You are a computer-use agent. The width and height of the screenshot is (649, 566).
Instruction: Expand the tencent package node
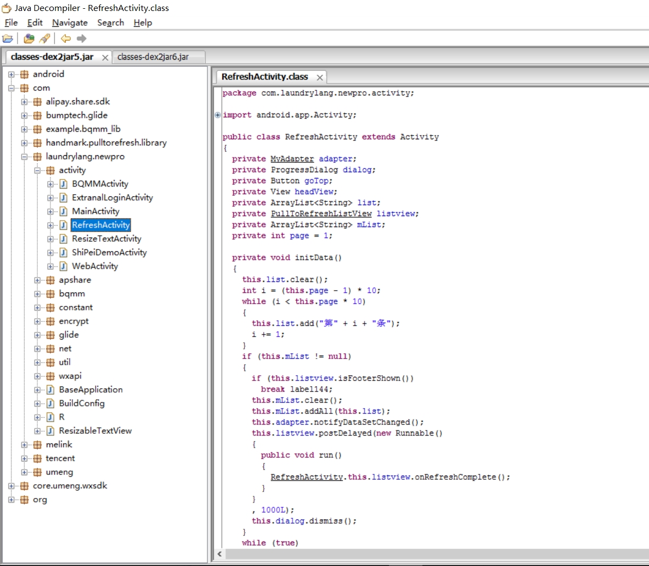click(x=25, y=459)
